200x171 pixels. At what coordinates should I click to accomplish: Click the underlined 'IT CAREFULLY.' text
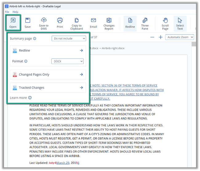pos(100,99)
